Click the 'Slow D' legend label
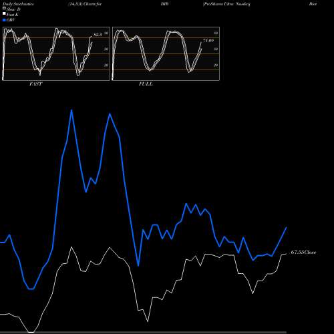 (x=13, y=9)
